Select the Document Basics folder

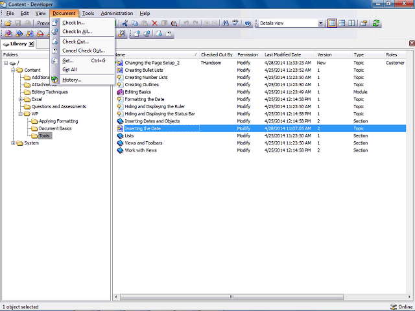55,128
